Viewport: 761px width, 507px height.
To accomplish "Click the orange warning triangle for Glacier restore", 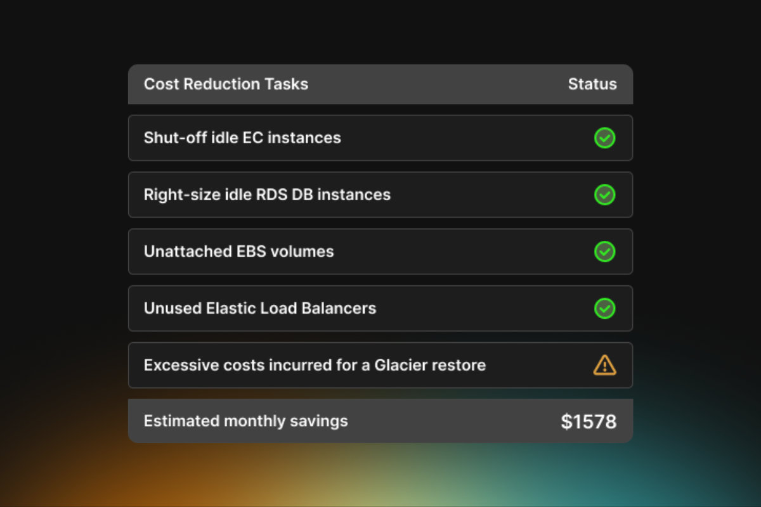I will coord(604,365).
